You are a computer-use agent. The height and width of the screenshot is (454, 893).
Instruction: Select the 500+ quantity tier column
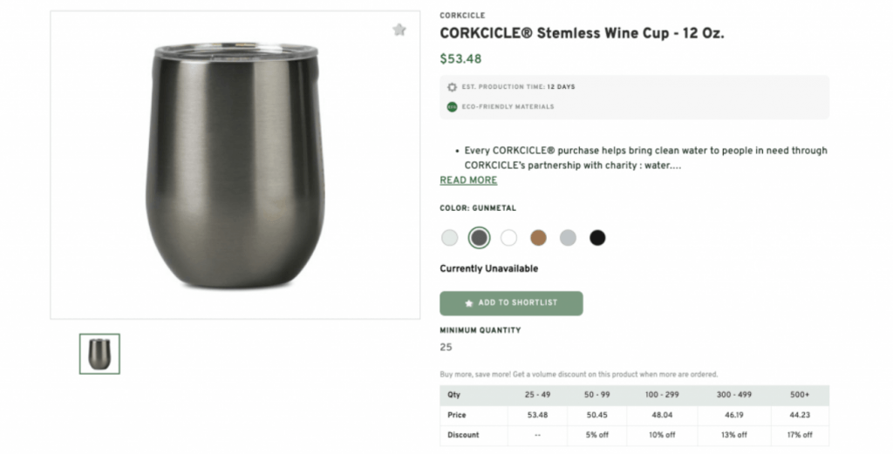pyautogui.click(x=799, y=396)
